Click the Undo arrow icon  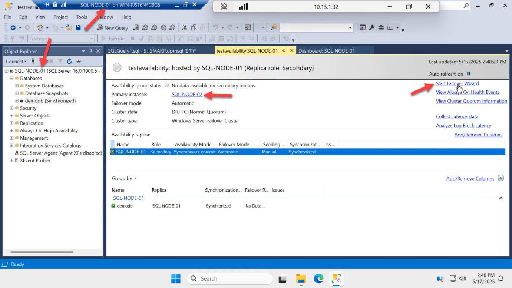pos(215,27)
